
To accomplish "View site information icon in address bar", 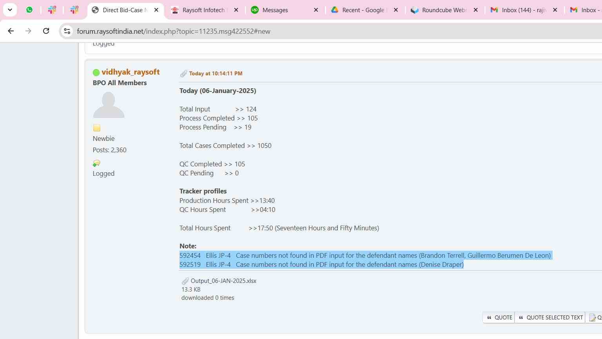I will pos(67,31).
